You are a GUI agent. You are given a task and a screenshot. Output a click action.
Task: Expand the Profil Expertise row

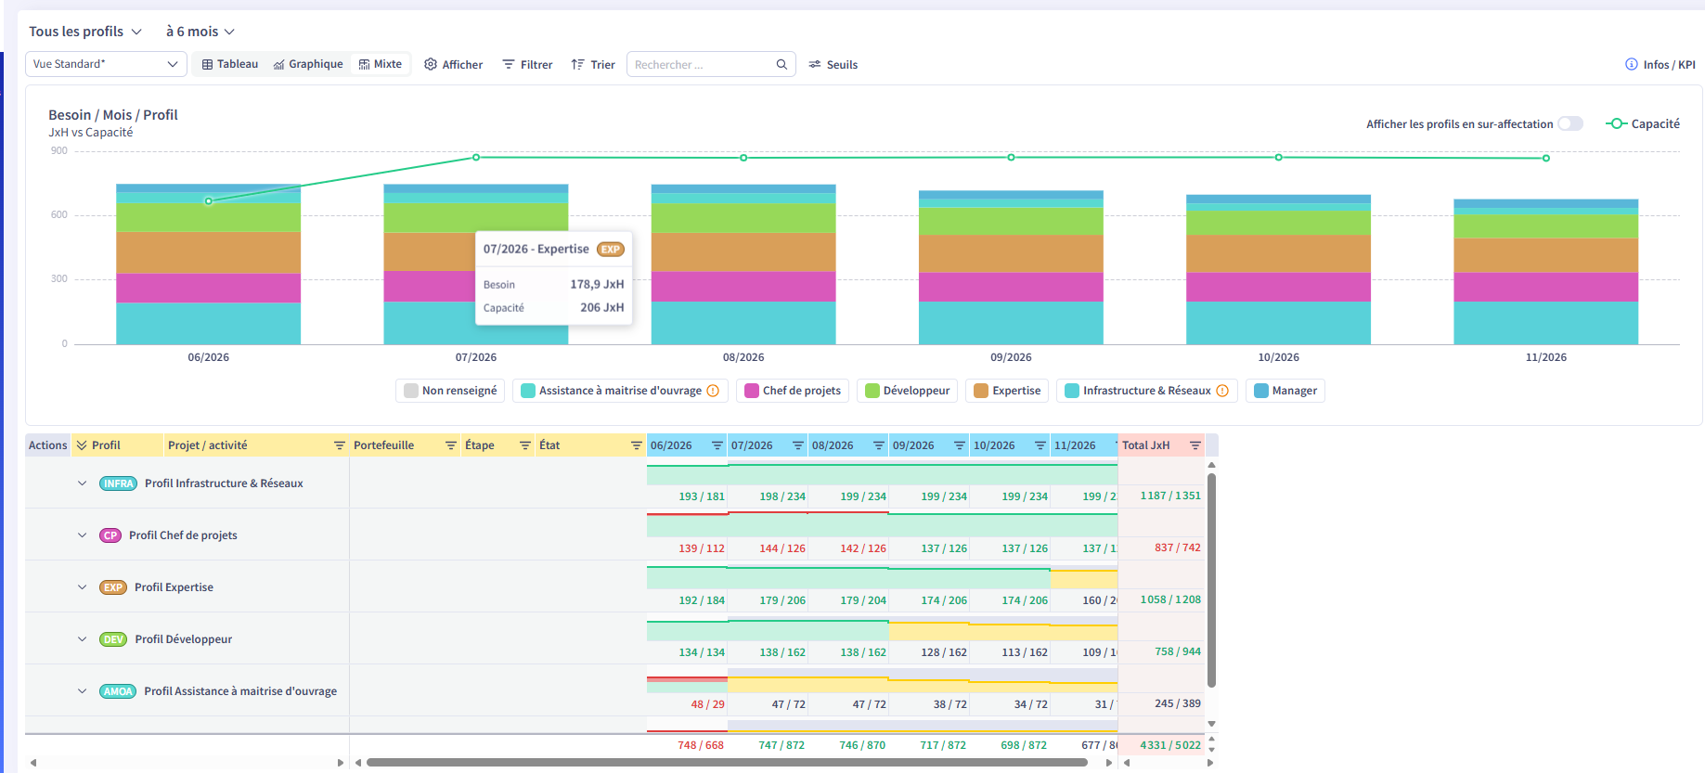[x=82, y=586]
